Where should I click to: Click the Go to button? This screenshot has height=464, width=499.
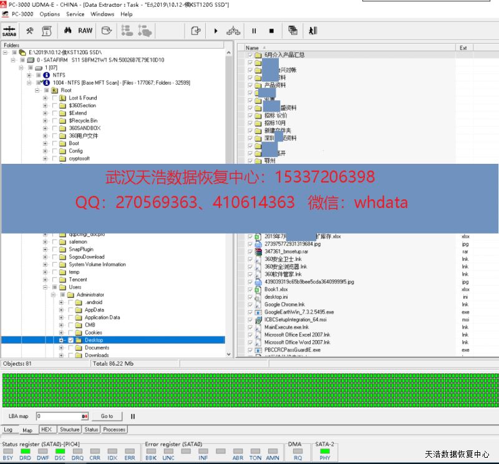[107, 416]
